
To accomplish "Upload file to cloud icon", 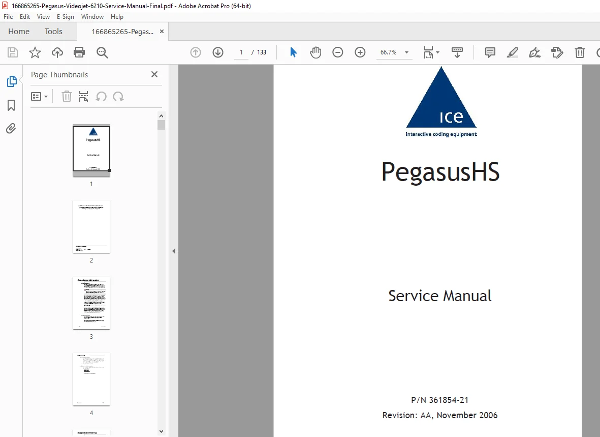I will point(57,52).
